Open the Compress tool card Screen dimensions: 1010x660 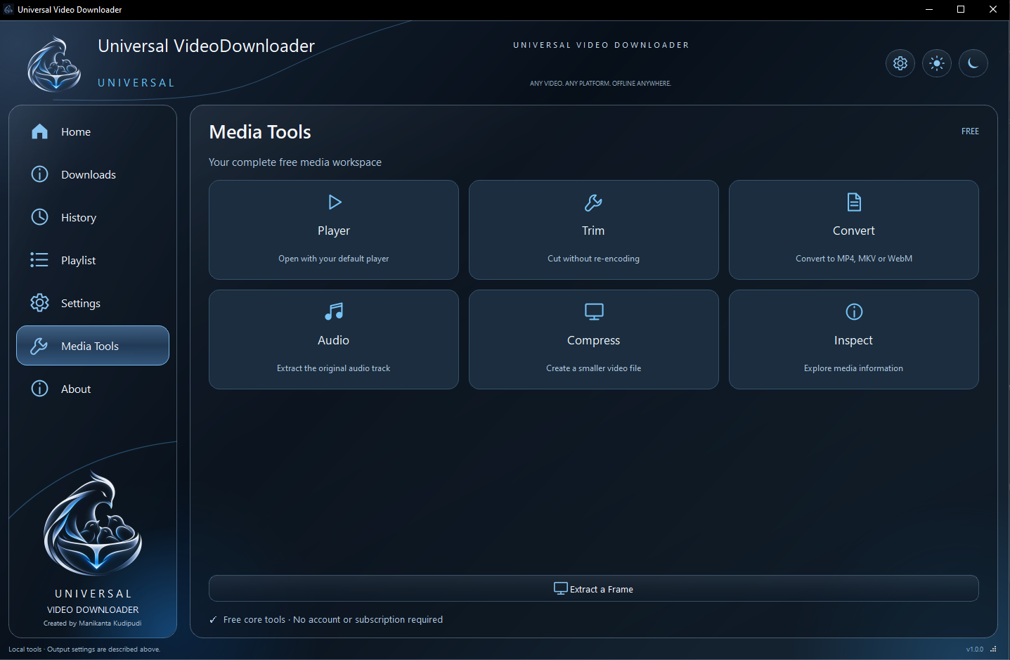pyautogui.click(x=594, y=339)
